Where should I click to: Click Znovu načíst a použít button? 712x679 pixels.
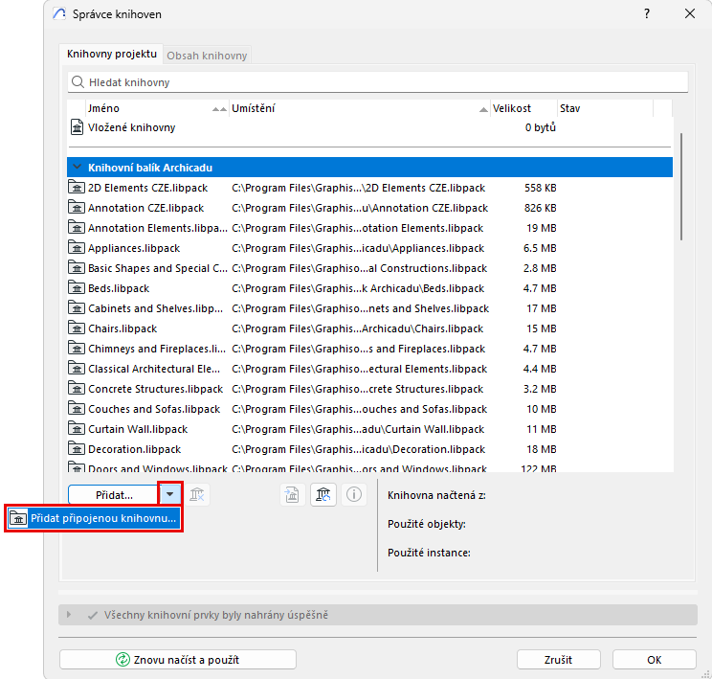178,659
